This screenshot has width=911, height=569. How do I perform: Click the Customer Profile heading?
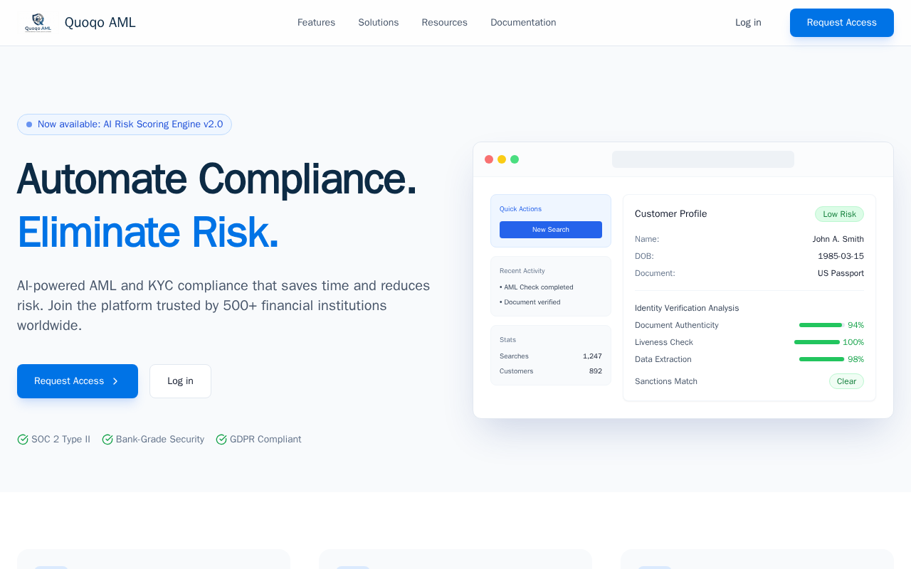coord(671,214)
